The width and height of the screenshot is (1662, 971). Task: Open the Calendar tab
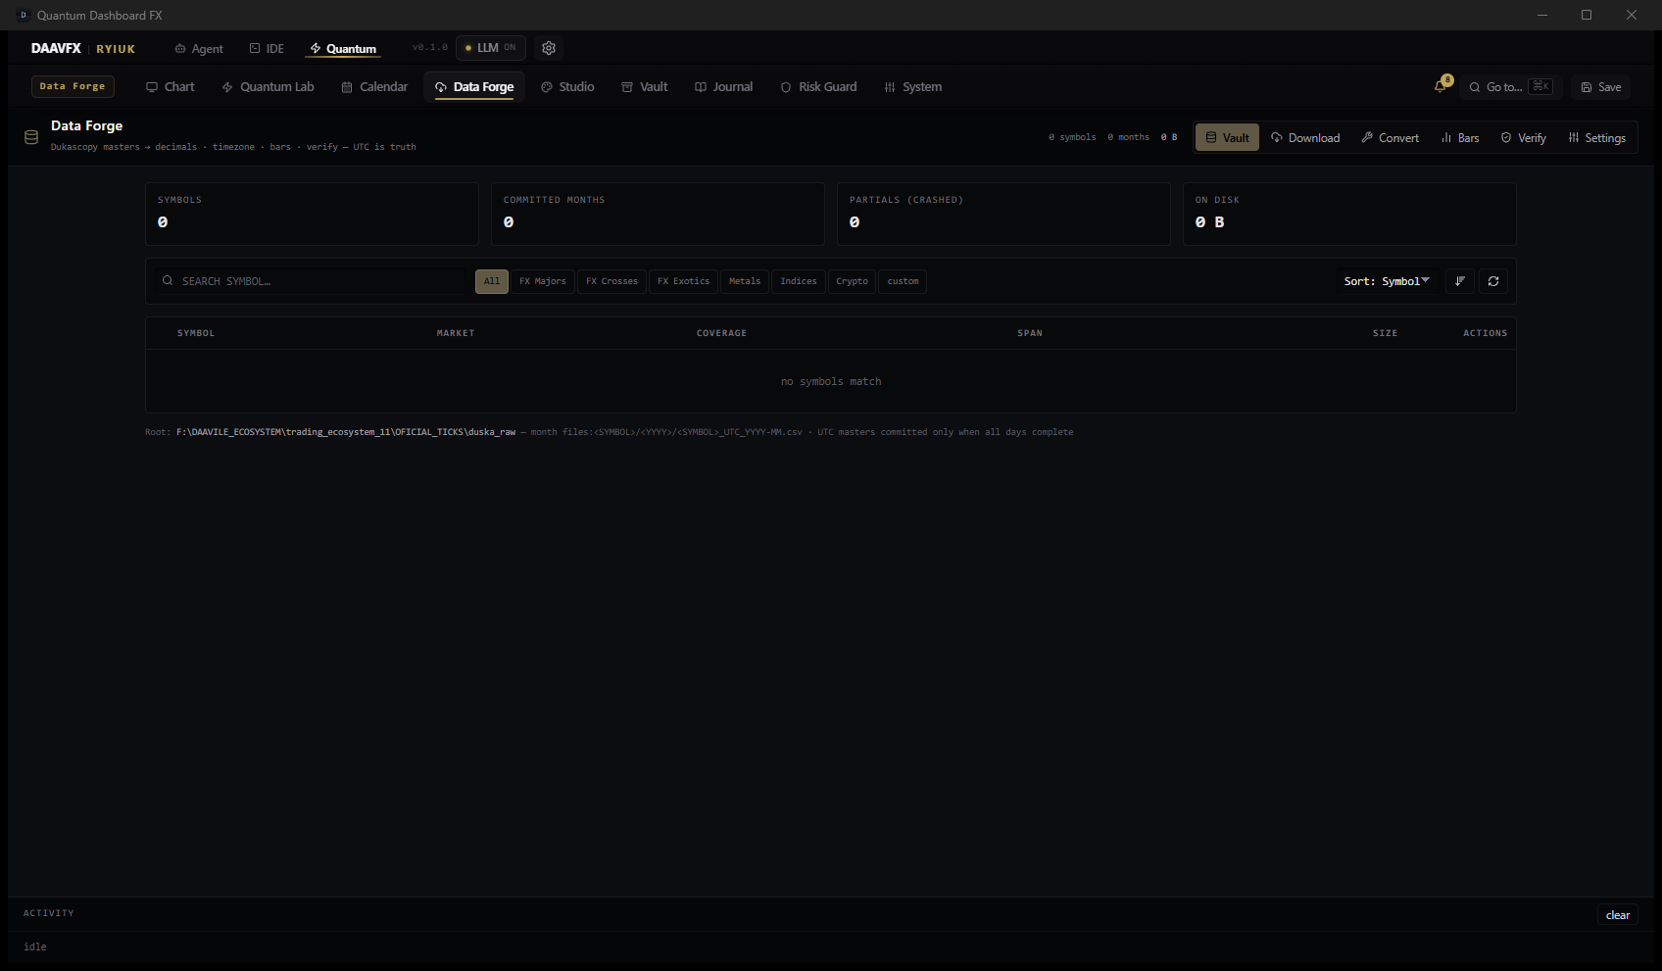(374, 87)
